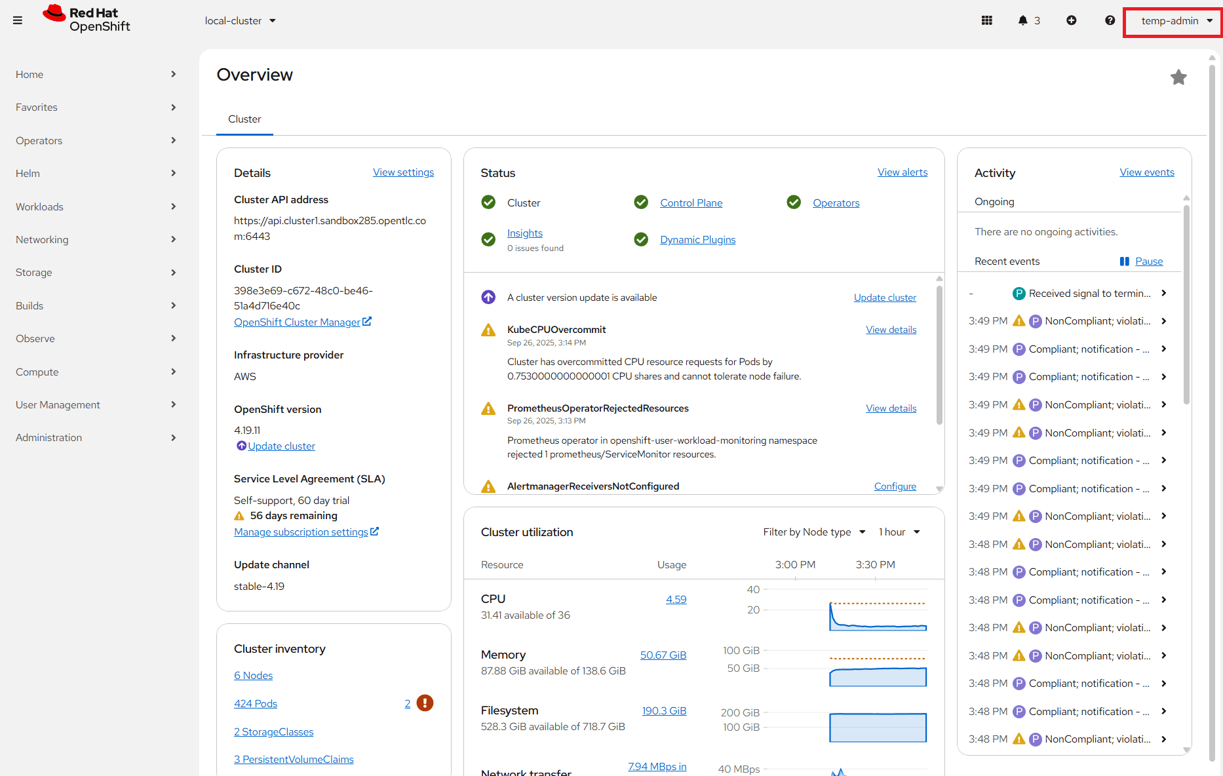Viewport: 1223px width, 776px height.
Task: Open the application launcher grid
Action: (986, 20)
